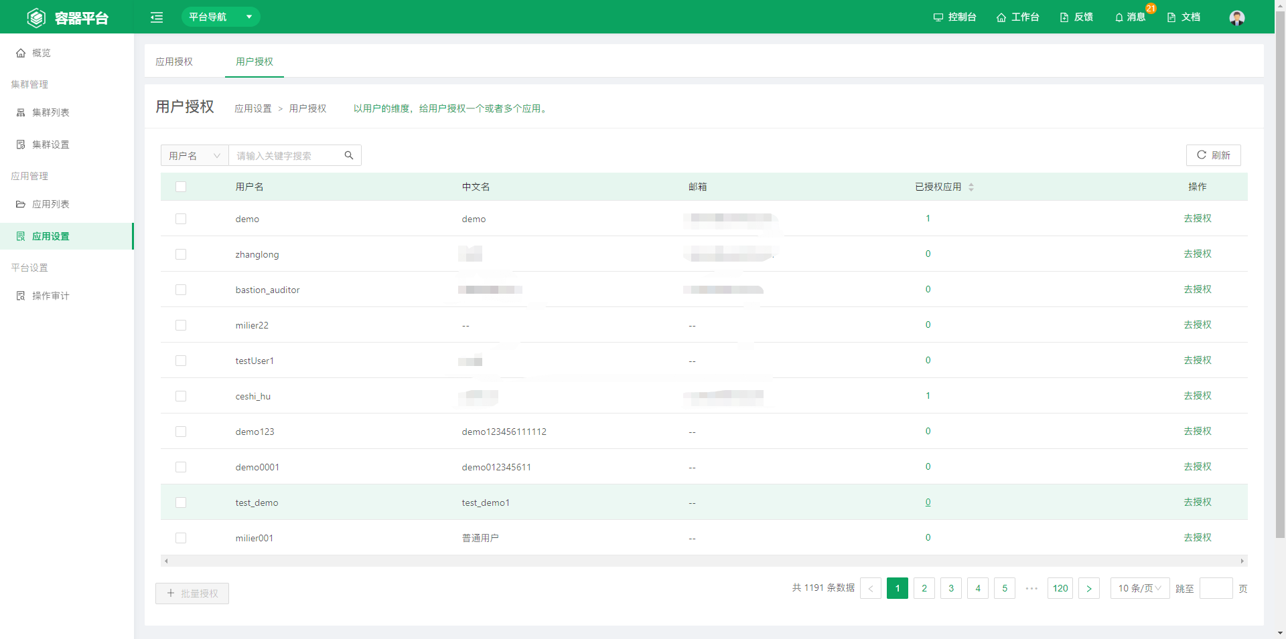Click 去授权 for user test_demo

pos(1197,502)
